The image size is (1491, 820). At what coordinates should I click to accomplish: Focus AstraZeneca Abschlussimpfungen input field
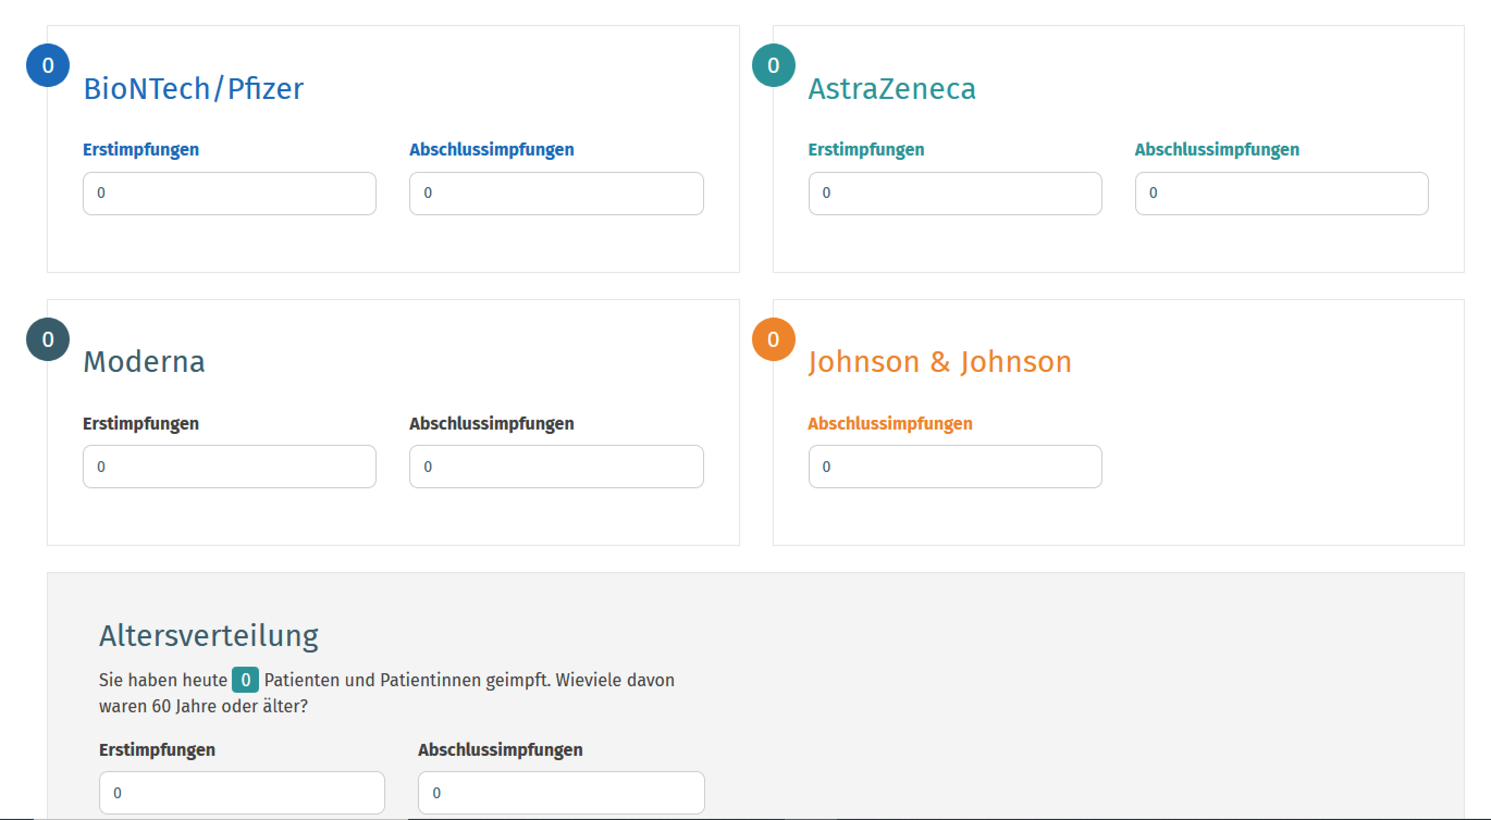1281,193
